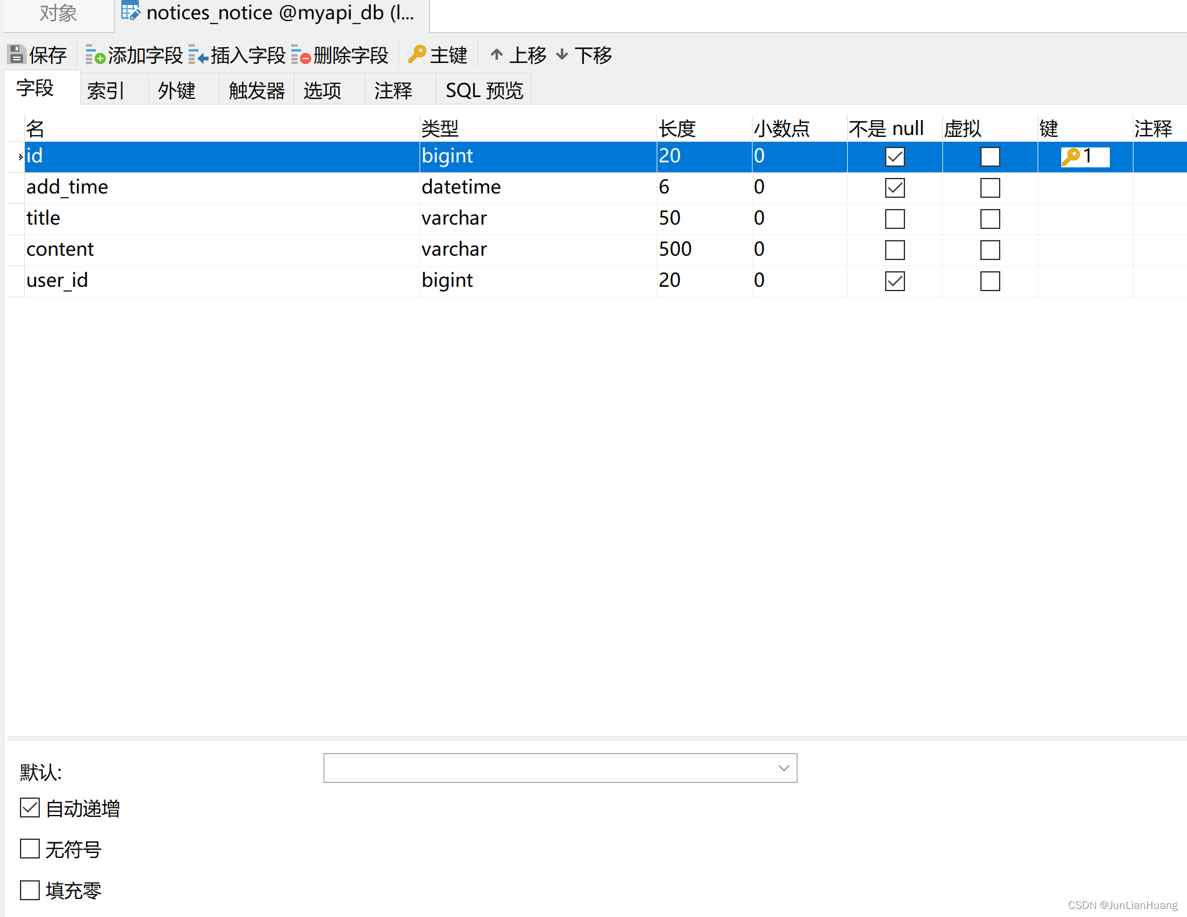Click the Save (保存) button label
Screen dimensions: 1187x917
48,55
